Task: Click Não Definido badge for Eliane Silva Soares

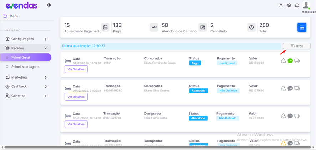Action: [x=228, y=91]
